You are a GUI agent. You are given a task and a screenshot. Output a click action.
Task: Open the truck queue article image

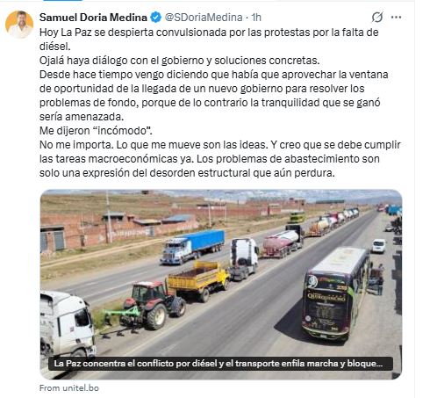click(x=221, y=284)
